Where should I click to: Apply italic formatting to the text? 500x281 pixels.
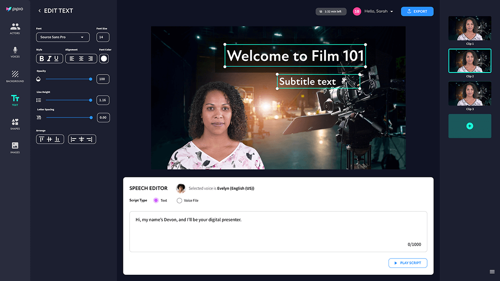pos(49,58)
